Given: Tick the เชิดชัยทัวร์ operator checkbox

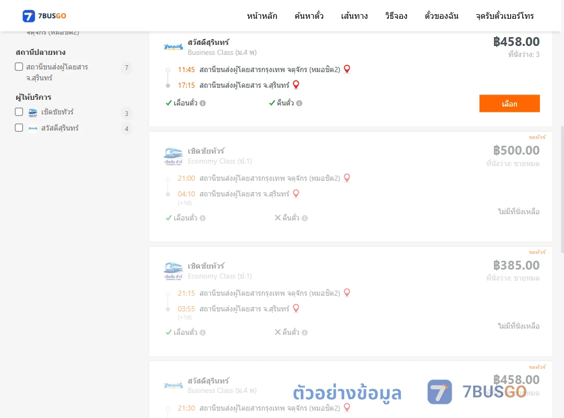Looking at the screenshot, I should click(19, 112).
